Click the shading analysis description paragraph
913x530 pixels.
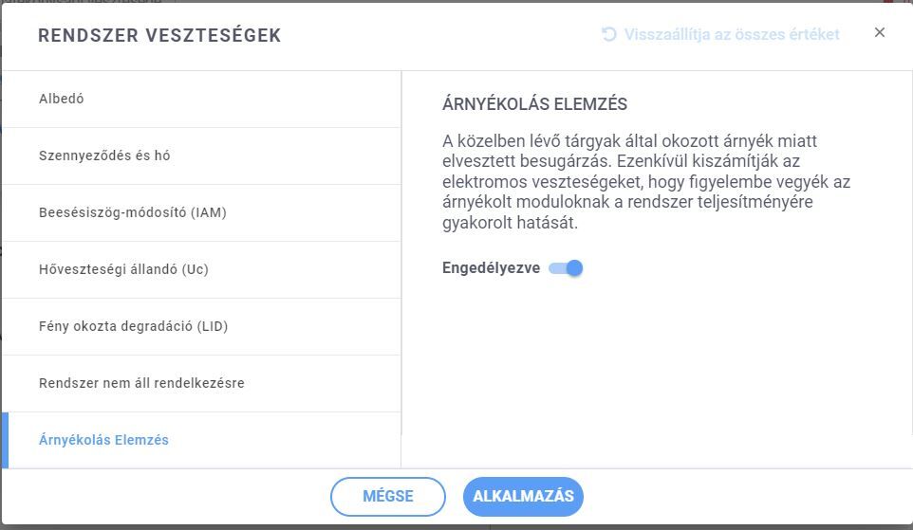click(646, 181)
